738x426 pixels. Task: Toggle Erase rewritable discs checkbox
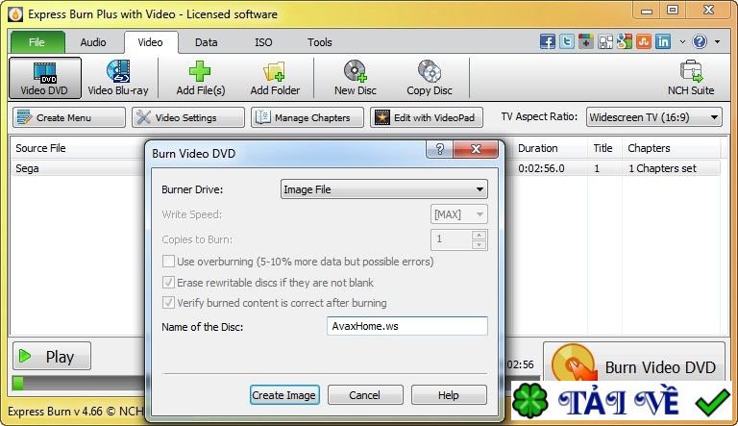coord(168,283)
